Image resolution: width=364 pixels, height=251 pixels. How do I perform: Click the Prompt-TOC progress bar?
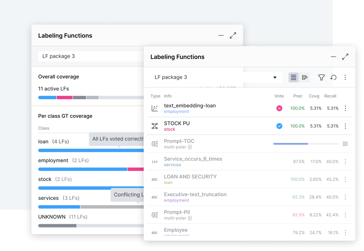point(306,144)
